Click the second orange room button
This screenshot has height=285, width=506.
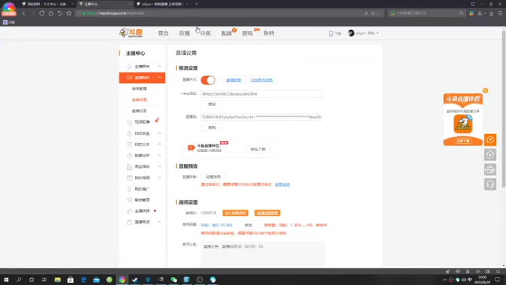[x=267, y=213]
